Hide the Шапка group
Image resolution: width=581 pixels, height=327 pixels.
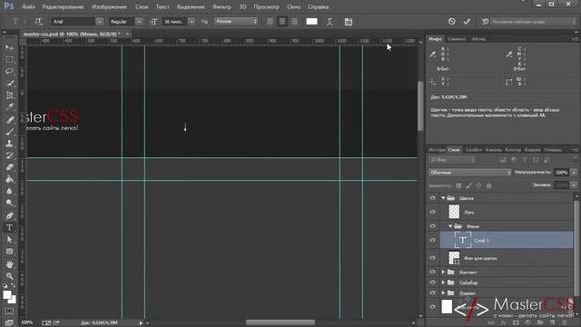coord(432,198)
